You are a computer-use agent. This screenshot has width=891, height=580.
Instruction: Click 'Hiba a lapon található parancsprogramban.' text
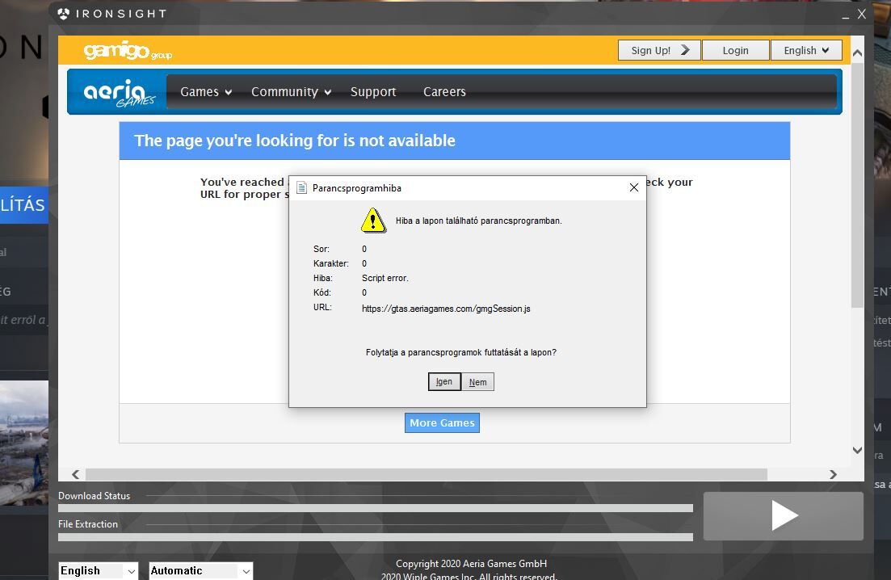tap(478, 221)
